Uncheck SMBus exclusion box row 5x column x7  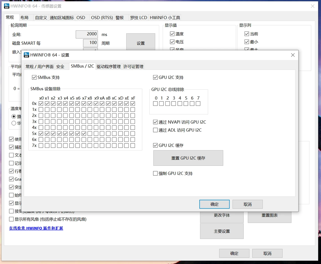click(84, 134)
